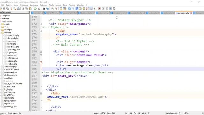204x115 pixels.
Task: Select register.php in the workspace tree
Action: pos(9,98)
